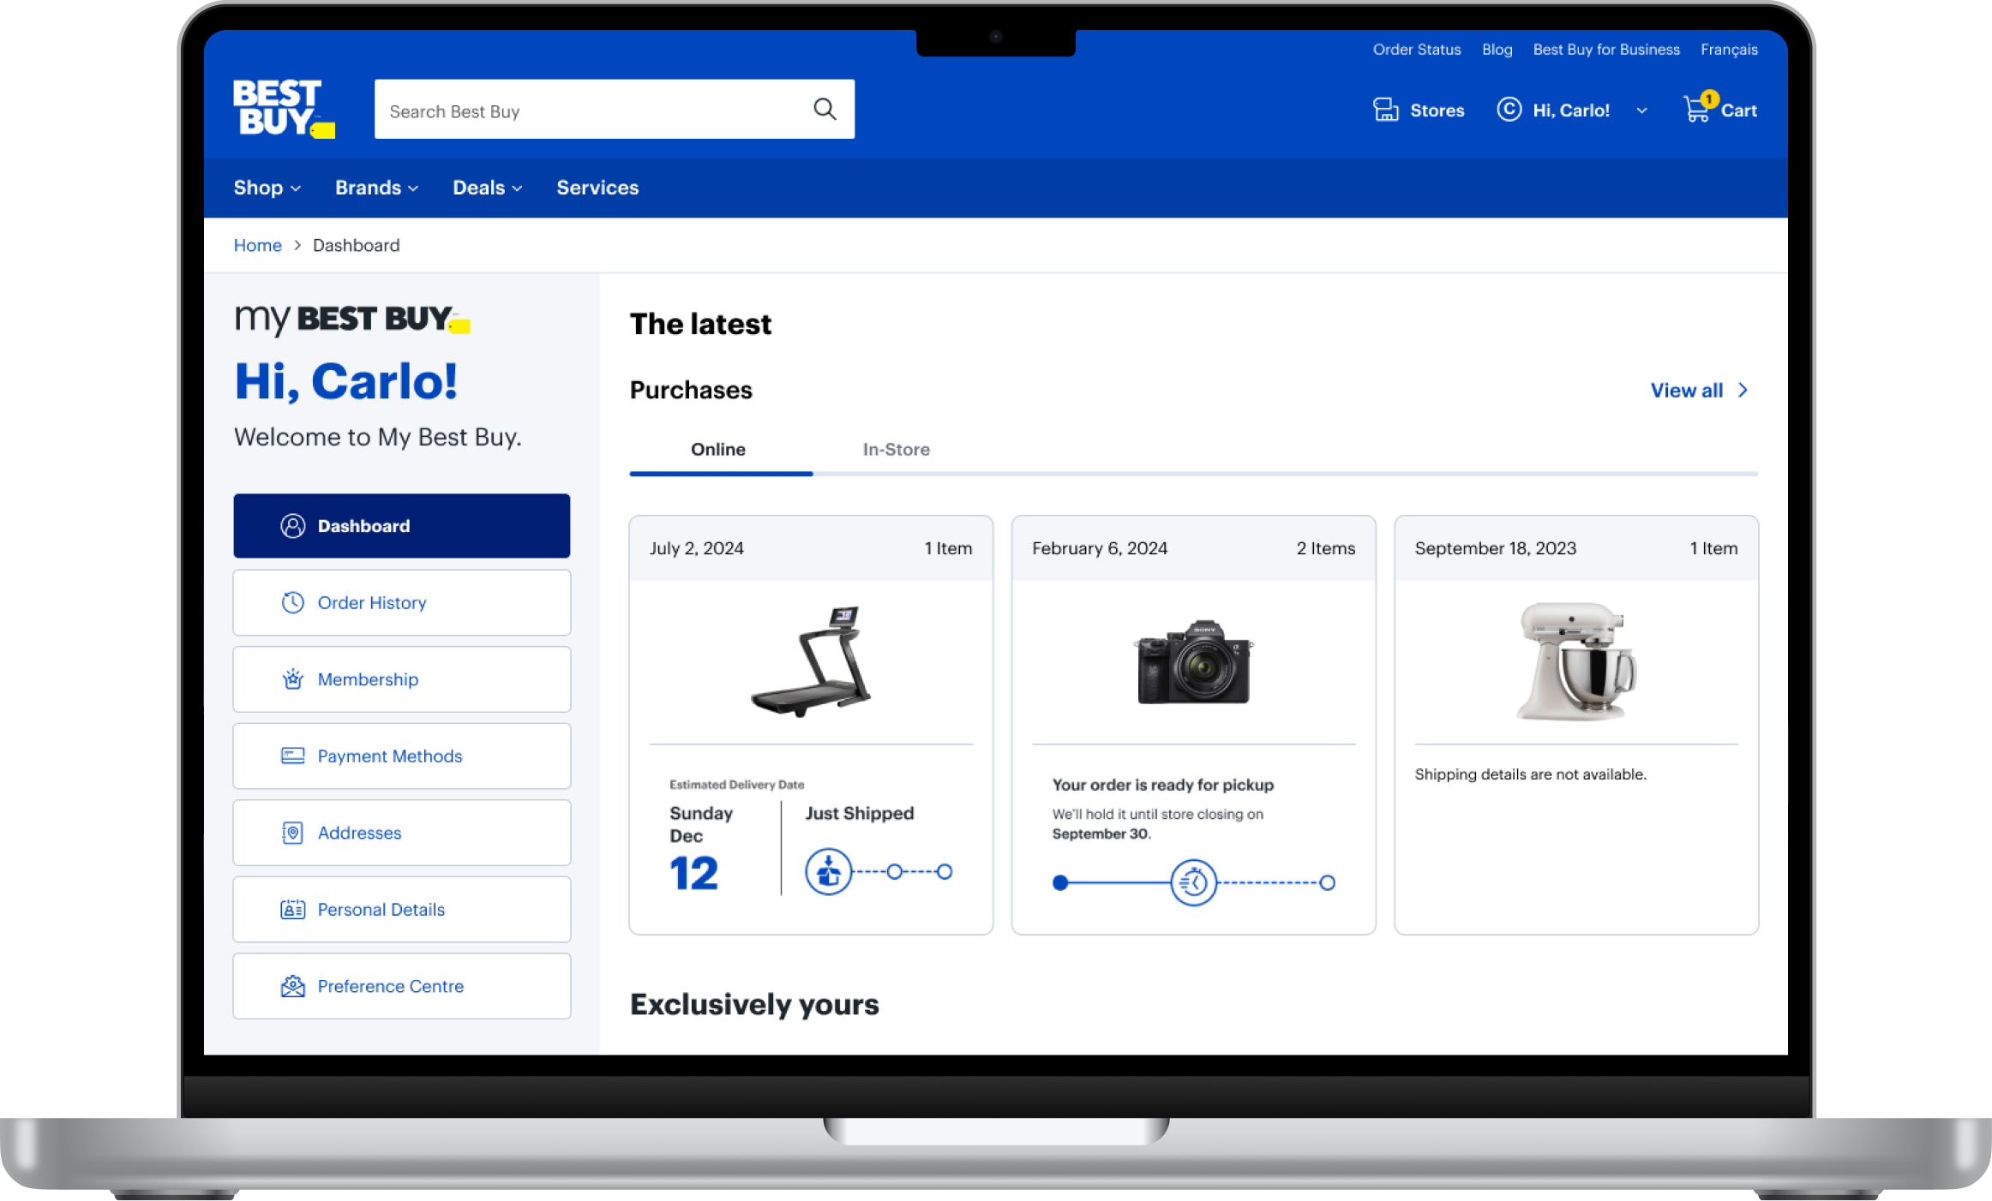Image resolution: width=1992 pixels, height=1201 pixels.
Task: Click the Stores storefront icon
Action: 1385,110
